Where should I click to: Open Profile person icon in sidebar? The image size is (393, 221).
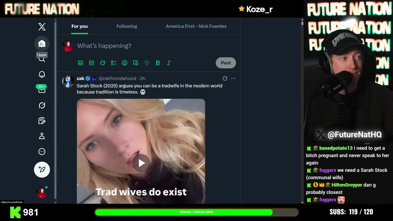[x=42, y=136]
